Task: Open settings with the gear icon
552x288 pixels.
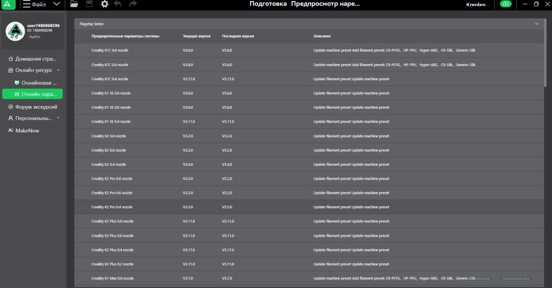Action: tap(104, 4)
